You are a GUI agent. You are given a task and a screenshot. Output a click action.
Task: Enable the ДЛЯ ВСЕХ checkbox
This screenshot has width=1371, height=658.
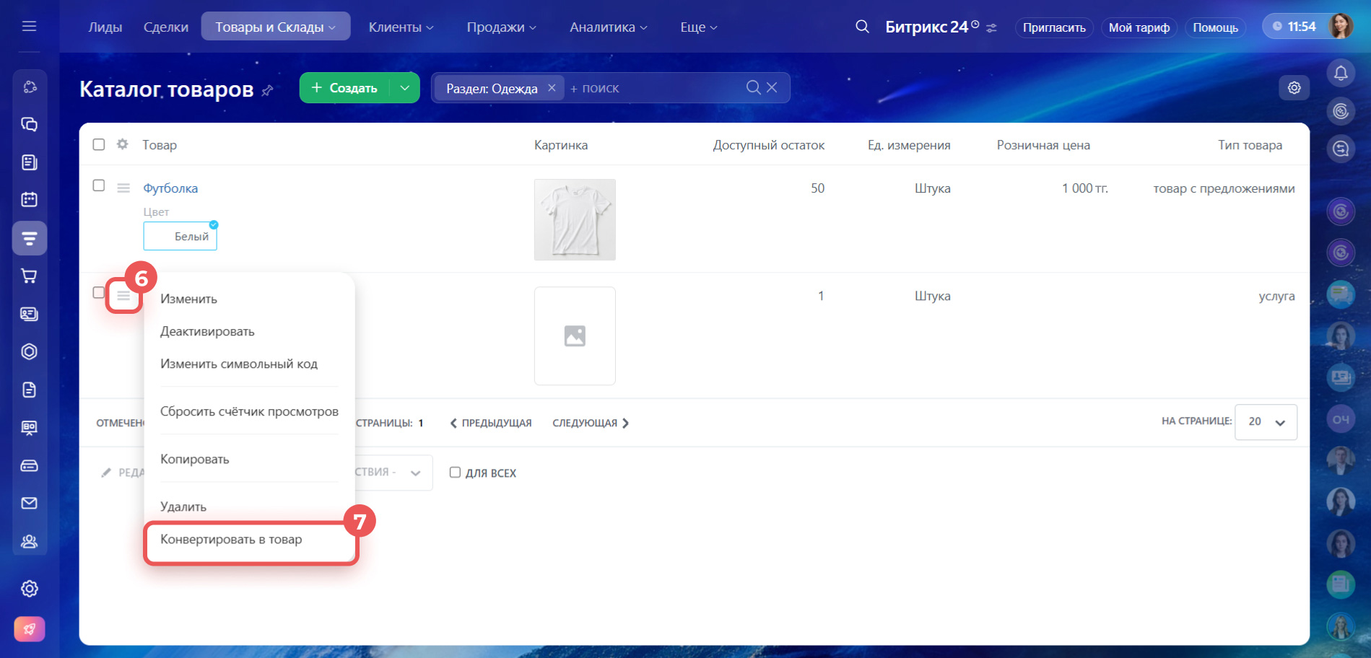[455, 473]
